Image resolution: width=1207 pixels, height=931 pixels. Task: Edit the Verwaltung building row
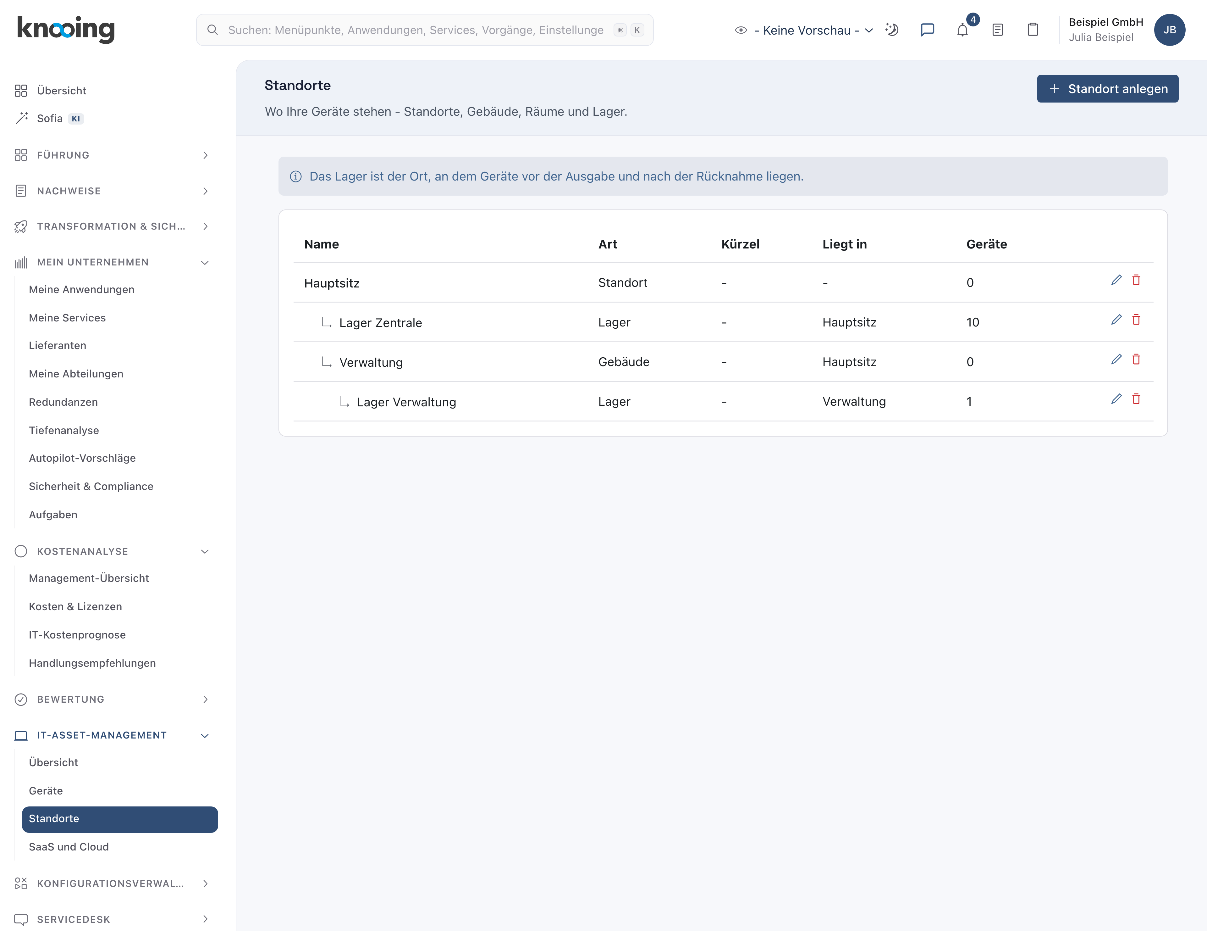pyautogui.click(x=1116, y=360)
